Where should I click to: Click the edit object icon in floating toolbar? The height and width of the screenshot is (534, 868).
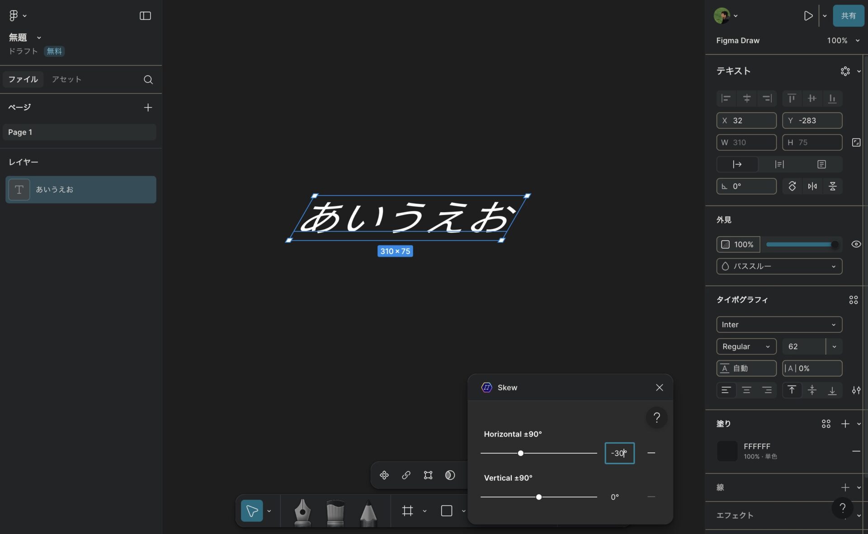pyautogui.click(x=428, y=475)
